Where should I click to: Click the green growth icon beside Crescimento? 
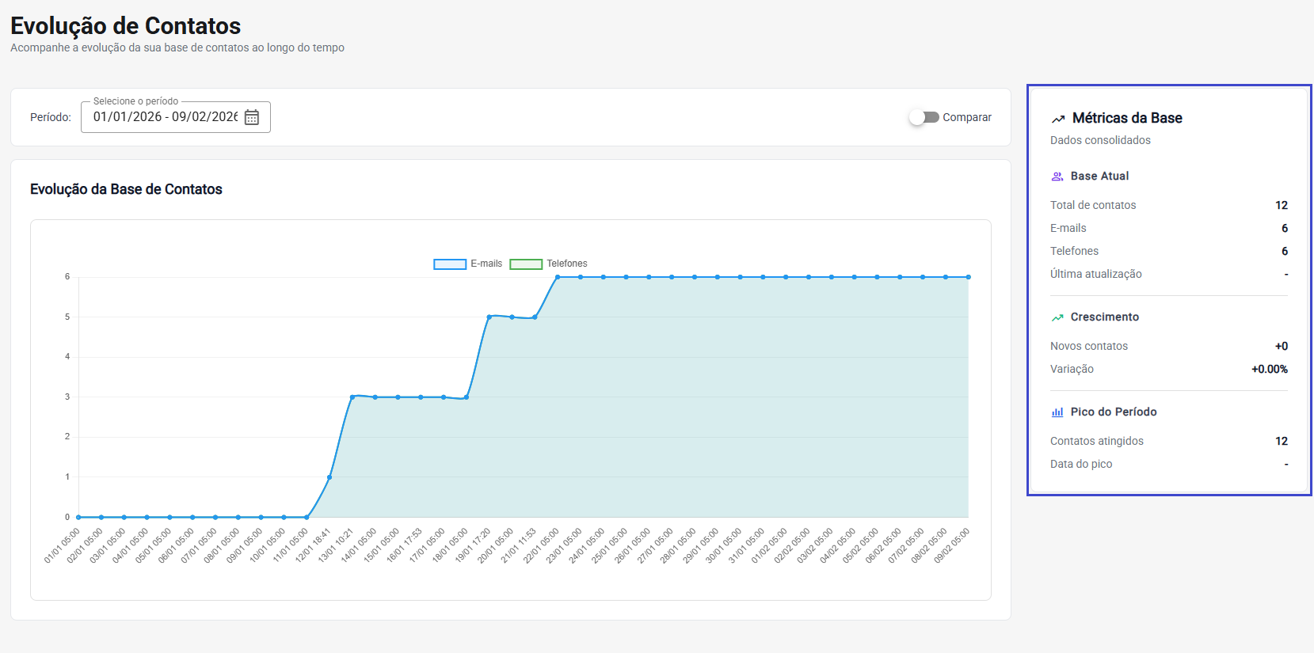point(1057,317)
